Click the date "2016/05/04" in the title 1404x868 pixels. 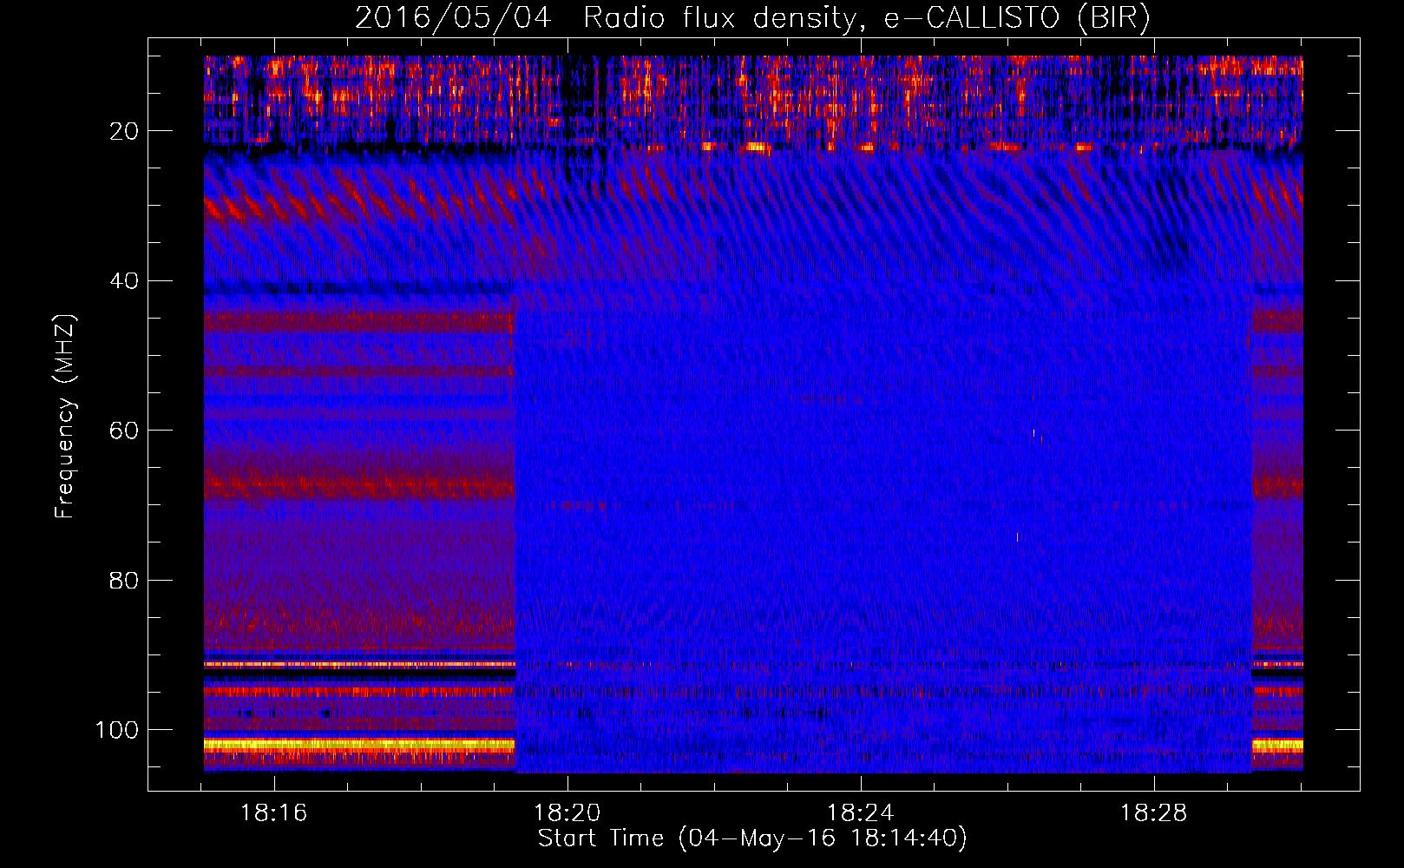click(x=453, y=17)
